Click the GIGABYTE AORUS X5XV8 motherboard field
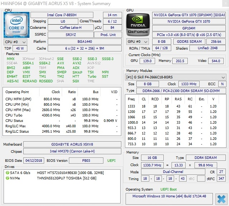The width and height of the screenshot is (229, 206). coord(73,144)
